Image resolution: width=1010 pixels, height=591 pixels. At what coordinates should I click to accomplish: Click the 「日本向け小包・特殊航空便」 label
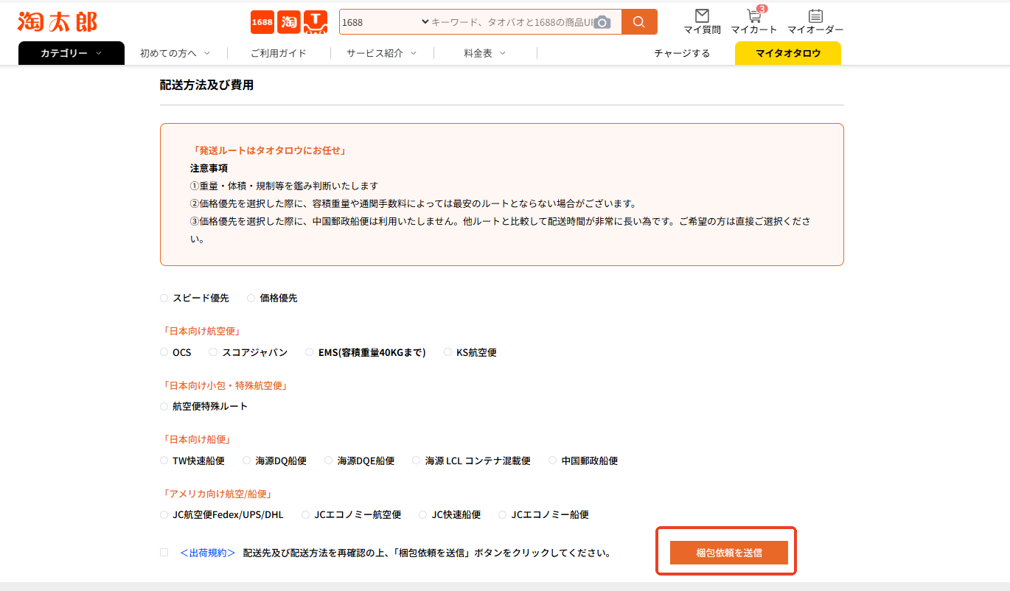225,385
